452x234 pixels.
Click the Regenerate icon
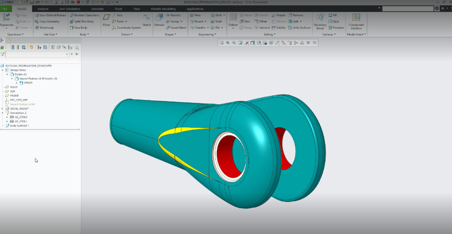[x=7, y=18]
